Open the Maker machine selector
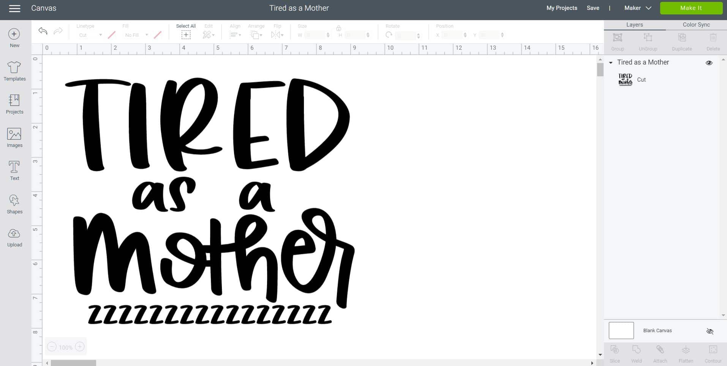The width and height of the screenshot is (727, 366). click(638, 8)
